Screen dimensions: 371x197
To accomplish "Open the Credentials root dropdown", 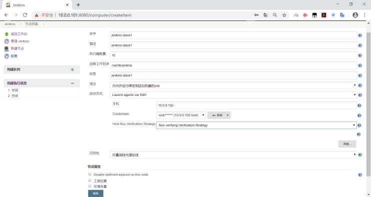I will [181, 115].
